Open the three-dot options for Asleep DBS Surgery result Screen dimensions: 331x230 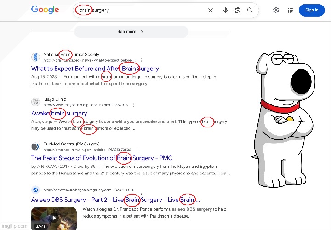pos(141,195)
